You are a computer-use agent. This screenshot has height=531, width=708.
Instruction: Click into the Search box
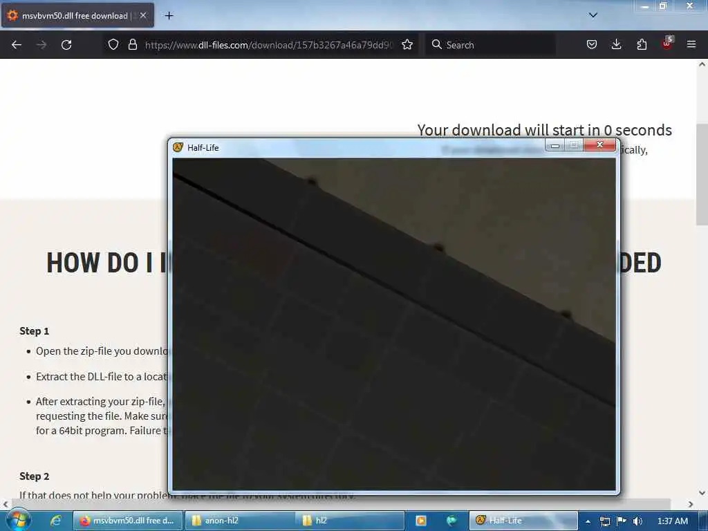pos(490,45)
